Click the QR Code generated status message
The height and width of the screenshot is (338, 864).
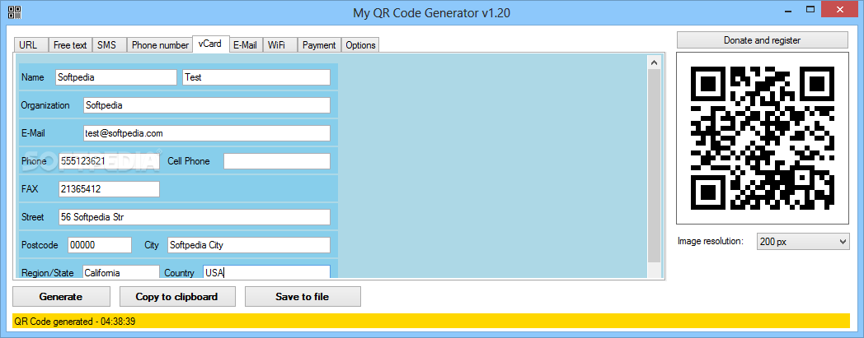tap(76, 322)
